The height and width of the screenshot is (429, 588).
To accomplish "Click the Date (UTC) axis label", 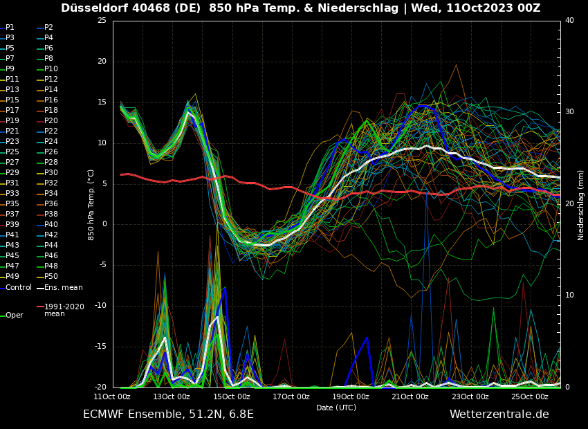I will point(336,408).
